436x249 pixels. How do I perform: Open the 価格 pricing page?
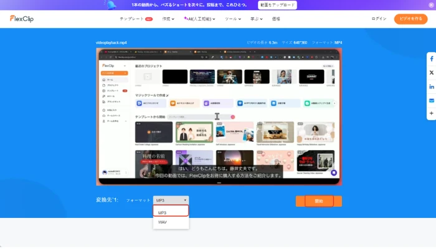tap(276, 19)
